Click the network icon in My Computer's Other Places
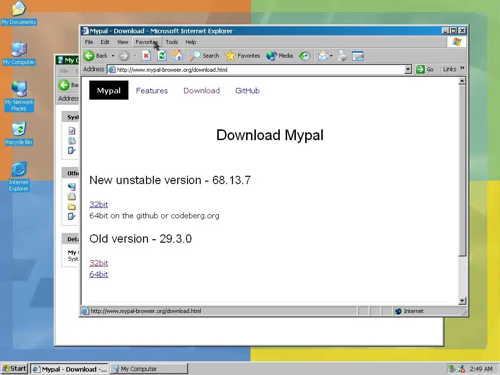 [72, 187]
